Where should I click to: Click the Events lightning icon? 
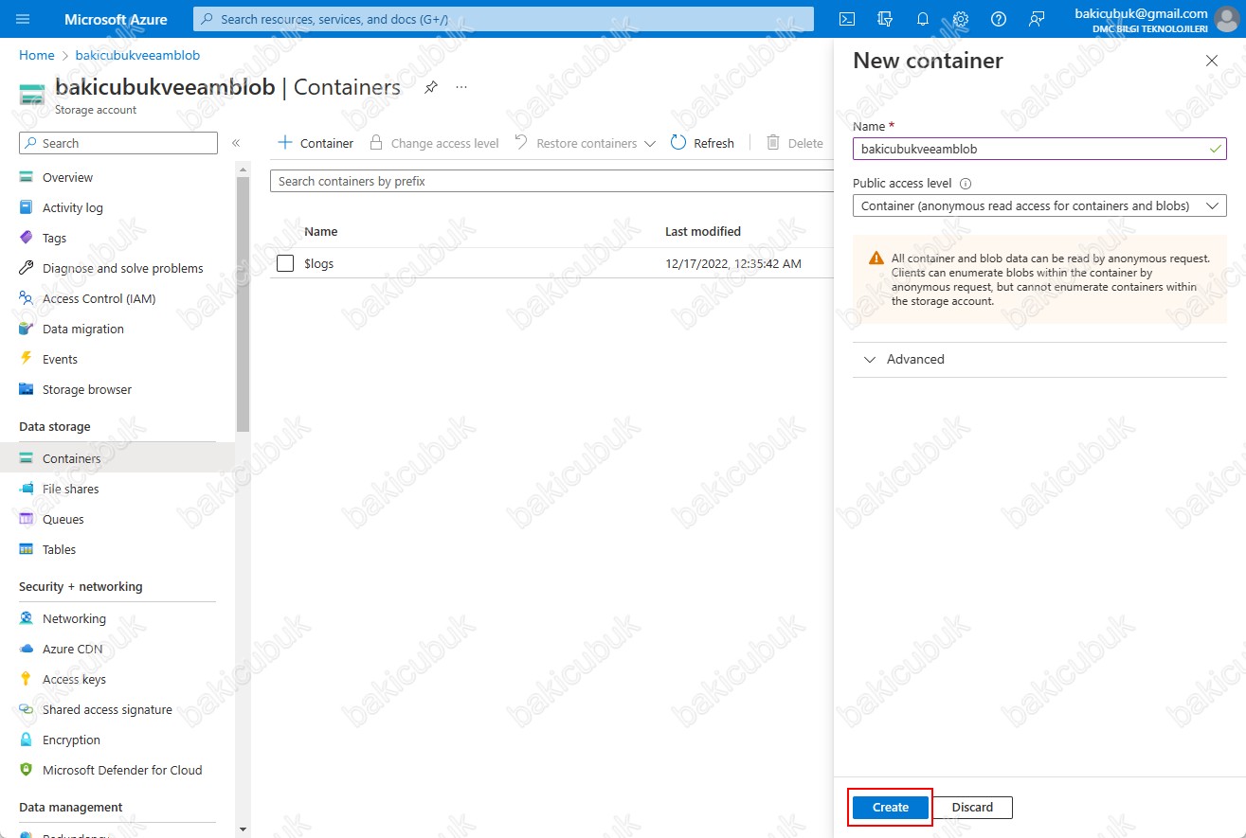(27, 359)
